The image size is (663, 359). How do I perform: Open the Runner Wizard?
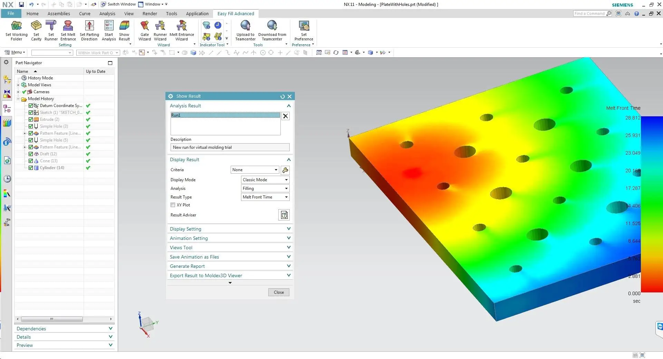[160, 31]
